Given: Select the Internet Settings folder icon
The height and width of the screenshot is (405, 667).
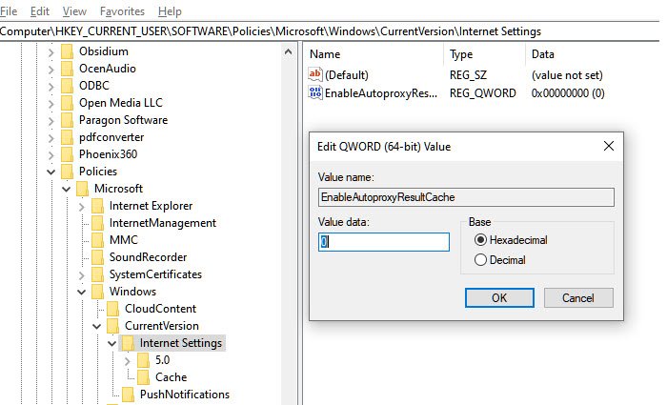Looking at the screenshot, I should click(x=129, y=343).
